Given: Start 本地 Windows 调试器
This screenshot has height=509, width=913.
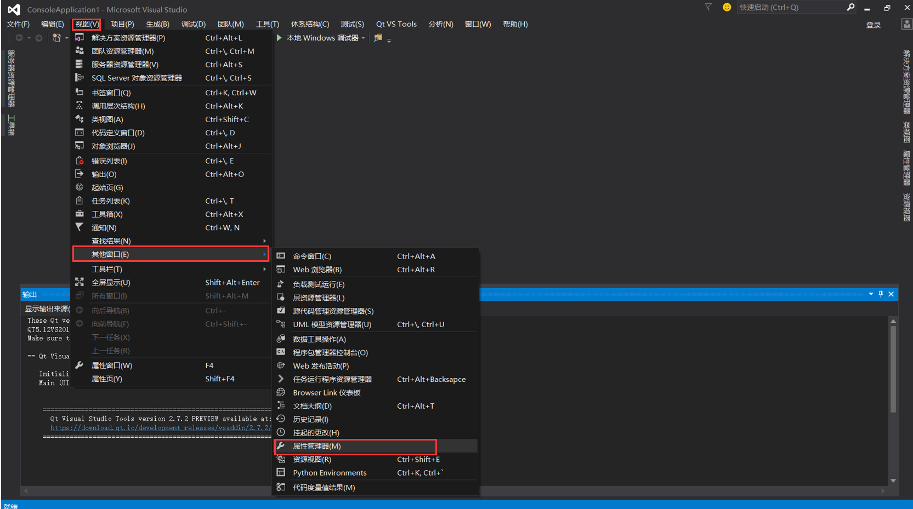Looking at the screenshot, I should coord(318,38).
